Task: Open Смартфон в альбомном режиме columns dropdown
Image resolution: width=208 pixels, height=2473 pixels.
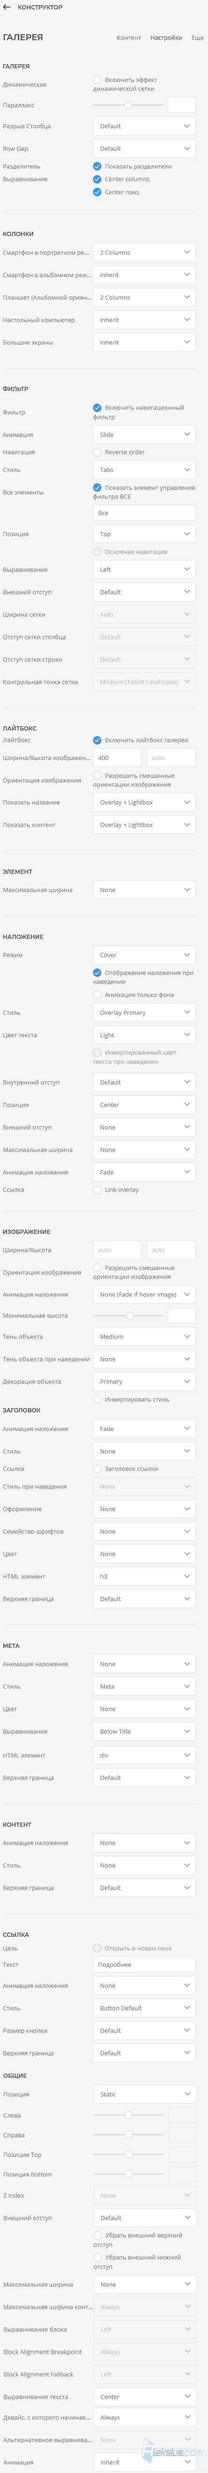Action: [x=144, y=274]
